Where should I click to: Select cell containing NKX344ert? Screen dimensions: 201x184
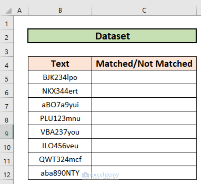pyautogui.click(x=60, y=91)
